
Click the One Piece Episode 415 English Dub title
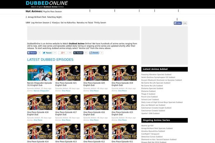(x=122, y=113)
